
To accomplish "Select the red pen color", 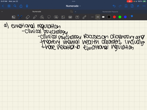I will click(x=115, y=17).
